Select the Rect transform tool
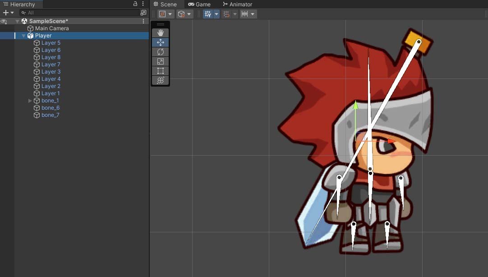The height and width of the screenshot is (277, 488). (x=160, y=71)
